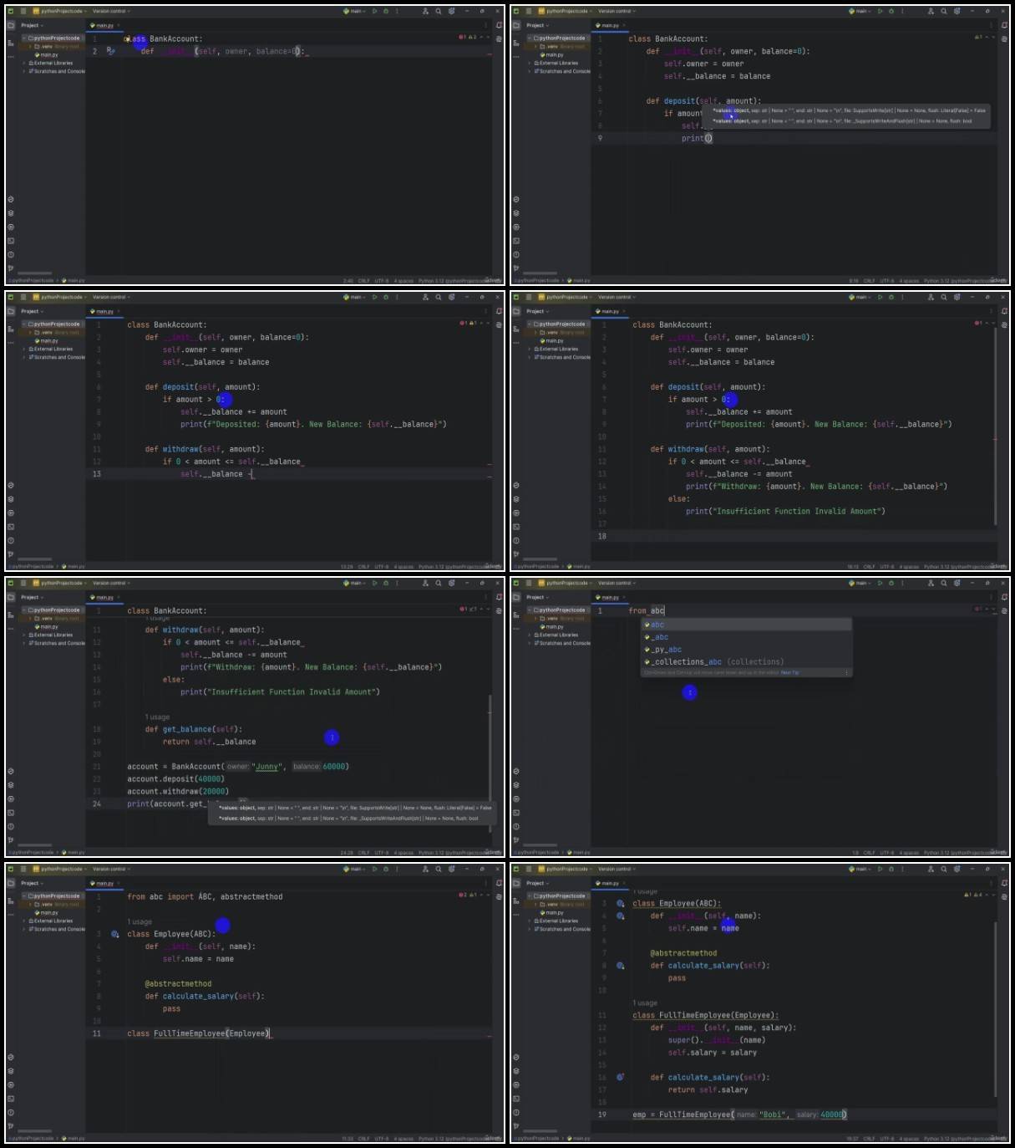Click '1 usage' hint above Employee, line-11 FullTimeEmployee screenshot
The image size is (1015, 1148).
click(140, 922)
